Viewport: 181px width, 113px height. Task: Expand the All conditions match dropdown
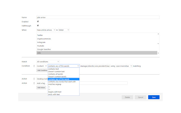pyautogui.click(x=48, y=62)
